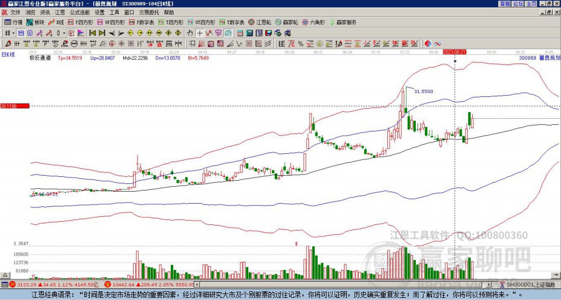
Task: Click the red price label 28.1186
Action: [x=15, y=106]
